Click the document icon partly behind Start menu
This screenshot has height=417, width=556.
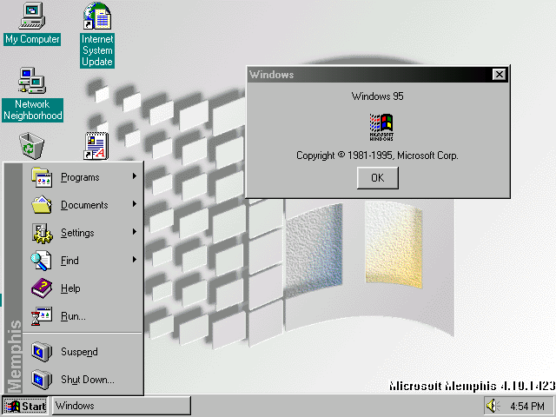96,145
